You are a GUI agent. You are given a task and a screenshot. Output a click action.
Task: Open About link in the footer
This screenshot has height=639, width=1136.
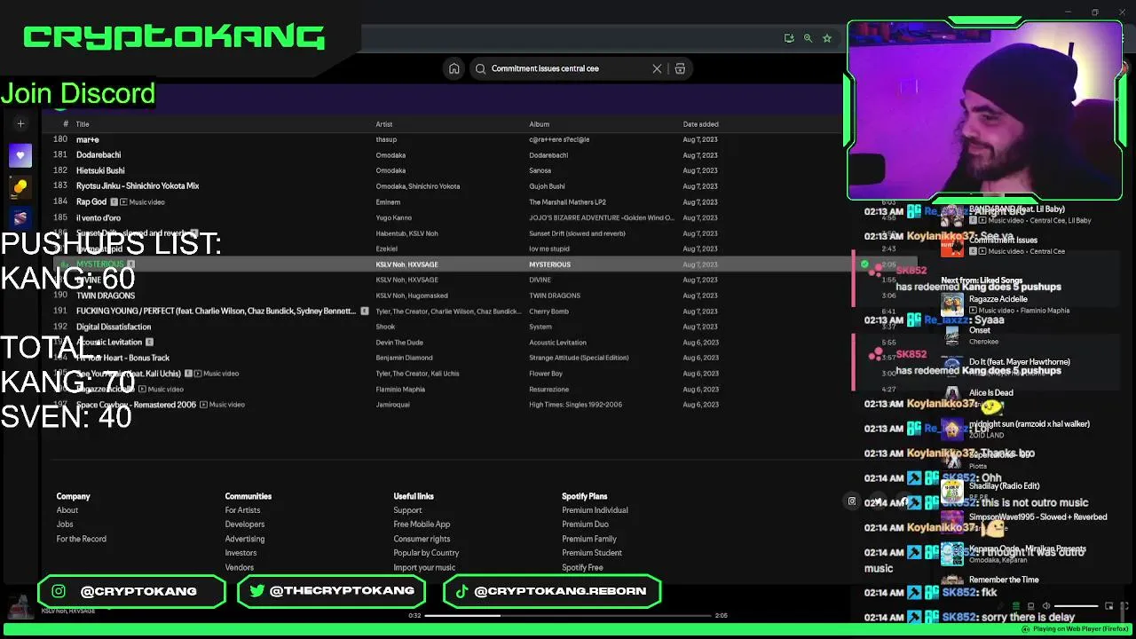(67, 510)
